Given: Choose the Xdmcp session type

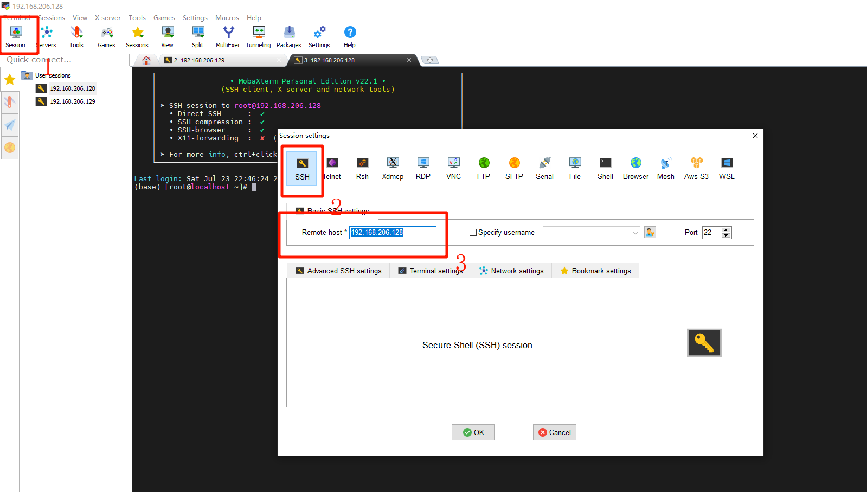Looking at the screenshot, I should pos(393,169).
